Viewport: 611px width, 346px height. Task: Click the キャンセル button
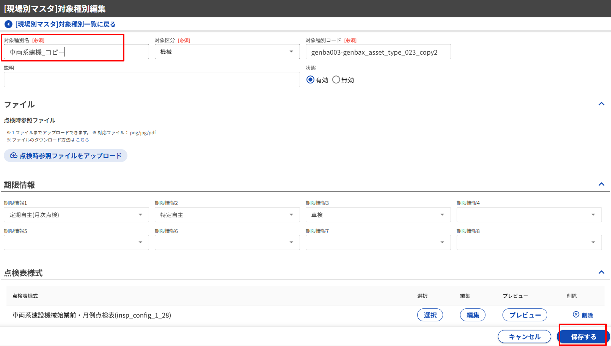(524, 337)
